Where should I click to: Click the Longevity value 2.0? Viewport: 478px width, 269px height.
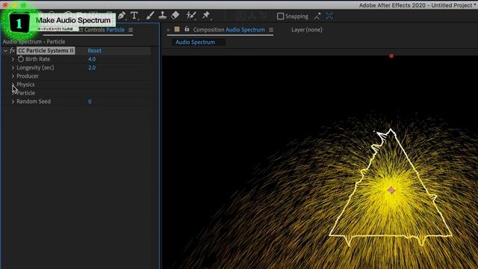(x=92, y=68)
